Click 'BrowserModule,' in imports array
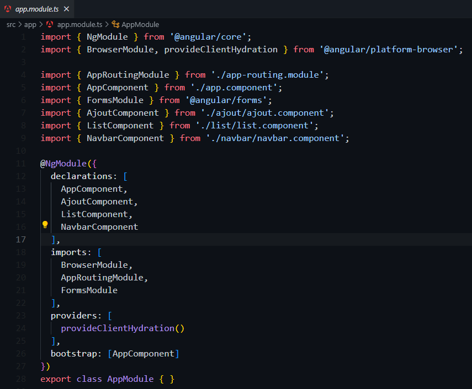The width and height of the screenshot is (472, 389). pyautogui.click(x=97, y=265)
